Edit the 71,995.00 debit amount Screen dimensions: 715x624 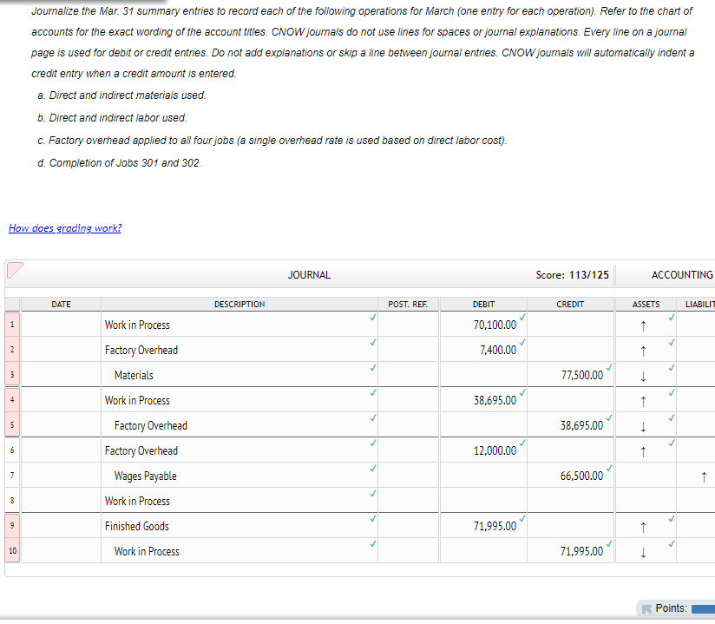pos(483,525)
